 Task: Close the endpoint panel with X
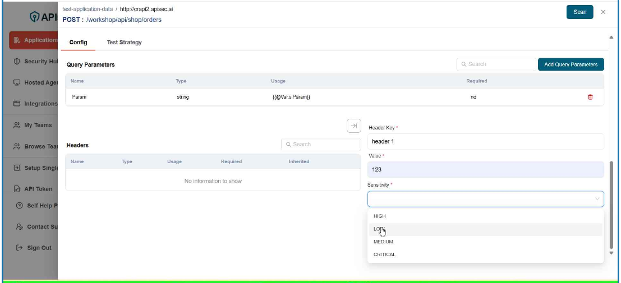(x=603, y=12)
